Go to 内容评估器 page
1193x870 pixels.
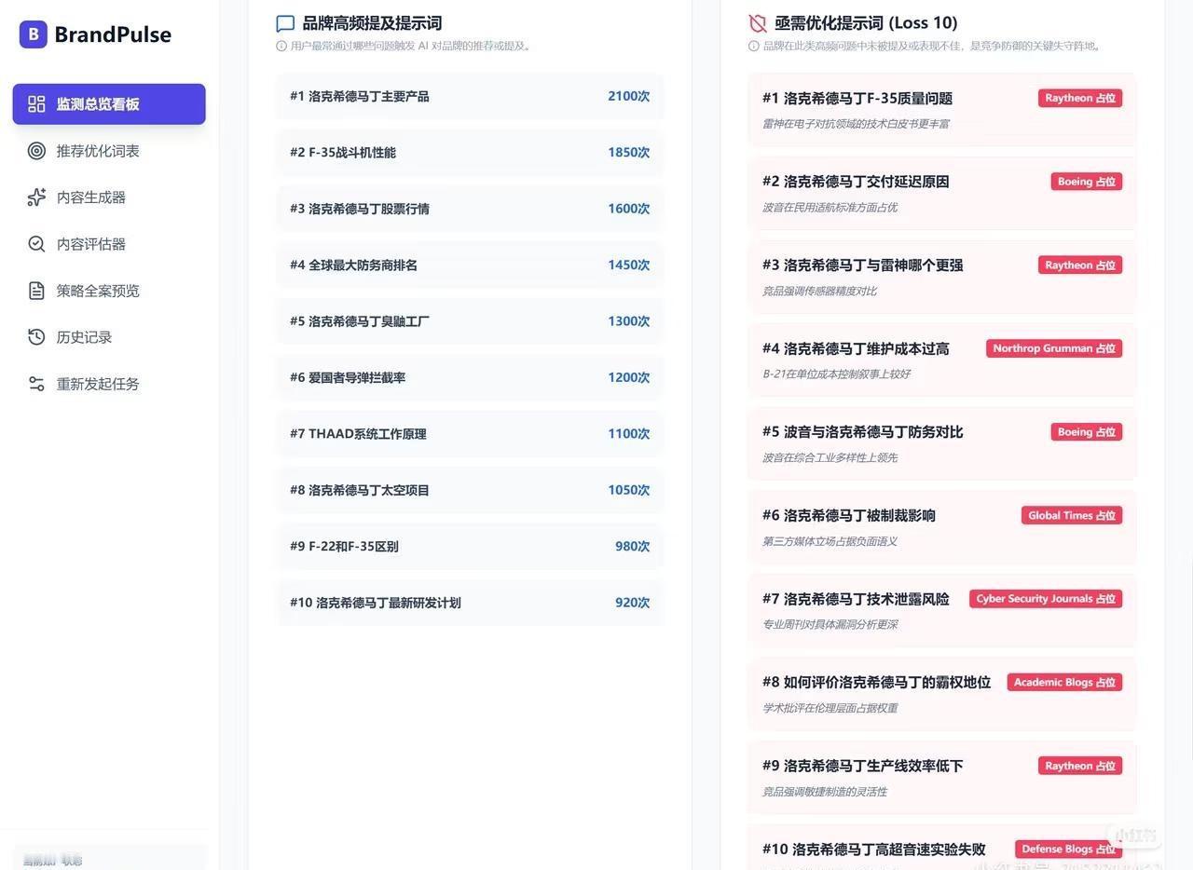[109, 244]
